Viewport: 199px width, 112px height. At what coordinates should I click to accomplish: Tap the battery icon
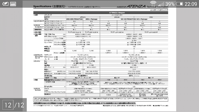click(180, 4)
